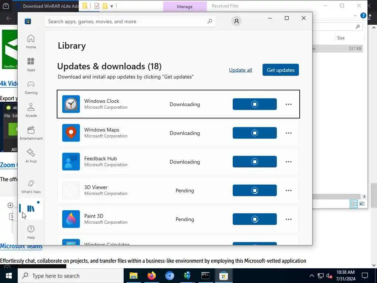The image size is (377, 283).
Task: Click Explorer horizontal scrollbar right arrow
Action: click(364, 197)
